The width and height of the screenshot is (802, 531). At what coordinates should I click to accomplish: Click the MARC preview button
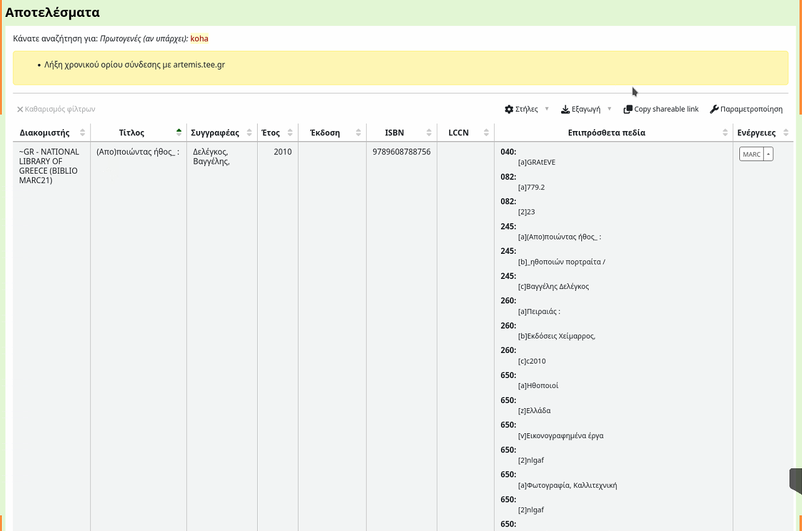click(x=751, y=154)
